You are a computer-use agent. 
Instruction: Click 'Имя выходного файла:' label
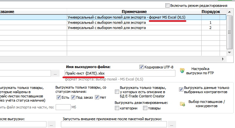[88, 67]
